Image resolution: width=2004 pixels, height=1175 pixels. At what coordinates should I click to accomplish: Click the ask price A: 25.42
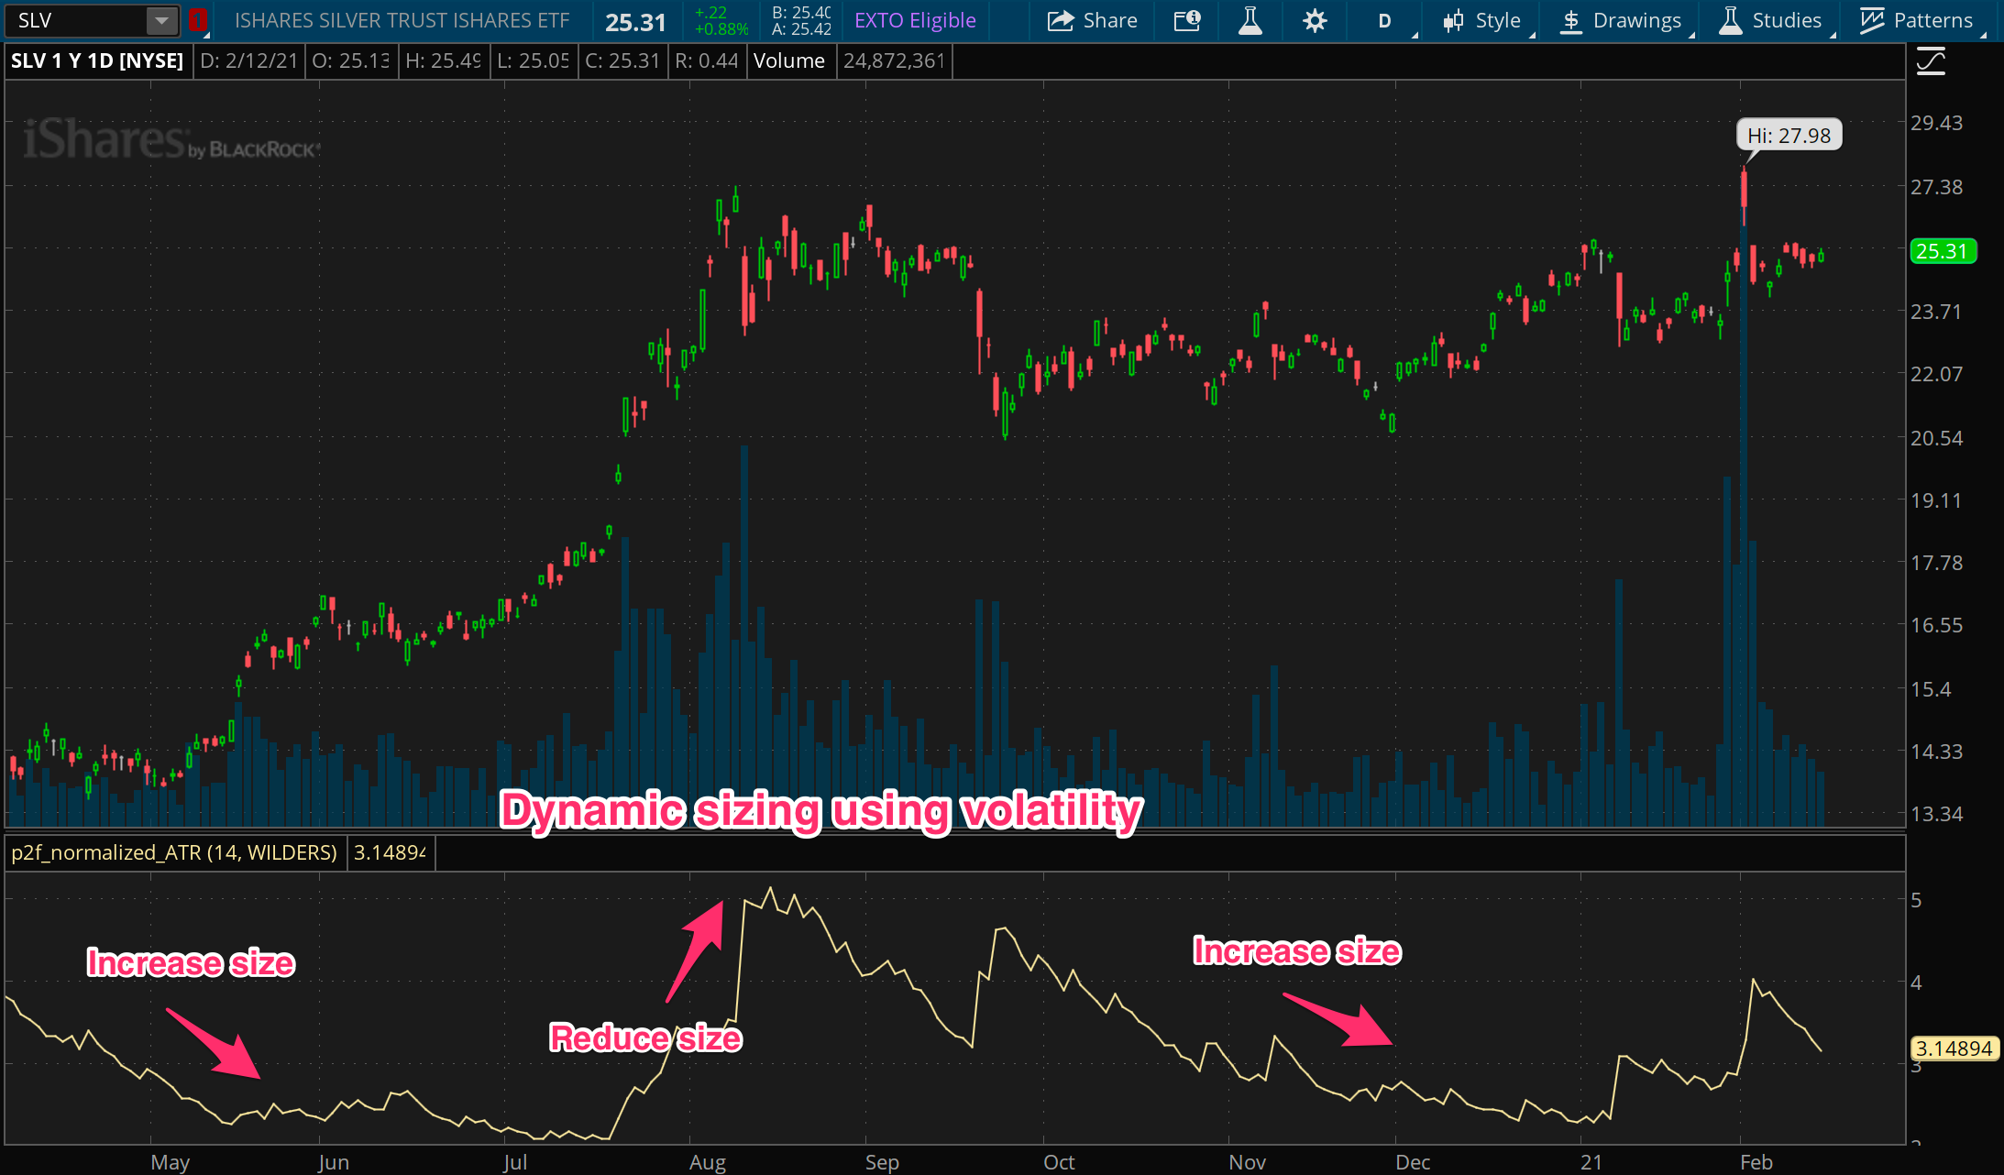(801, 29)
